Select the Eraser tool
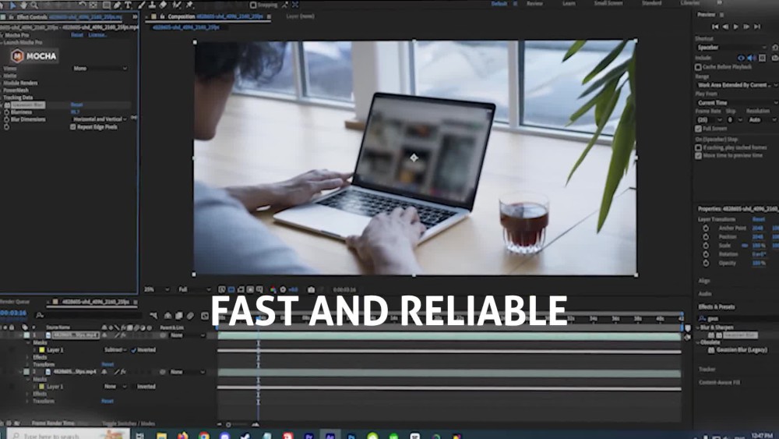Image resolution: width=779 pixels, height=439 pixels. click(x=163, y=5)
